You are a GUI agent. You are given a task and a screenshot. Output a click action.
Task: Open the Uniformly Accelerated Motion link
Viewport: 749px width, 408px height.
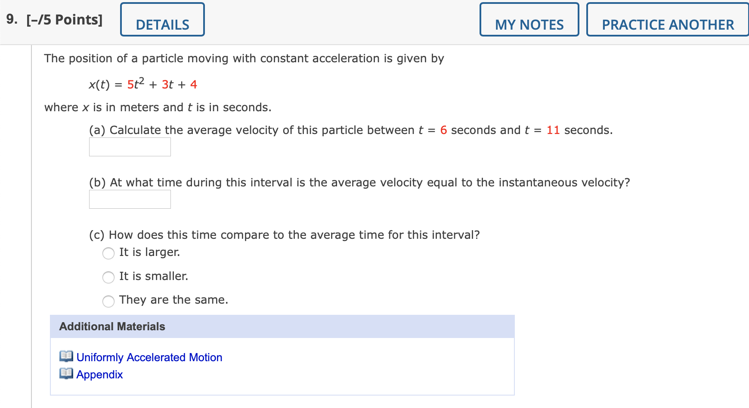coord(149,357)
